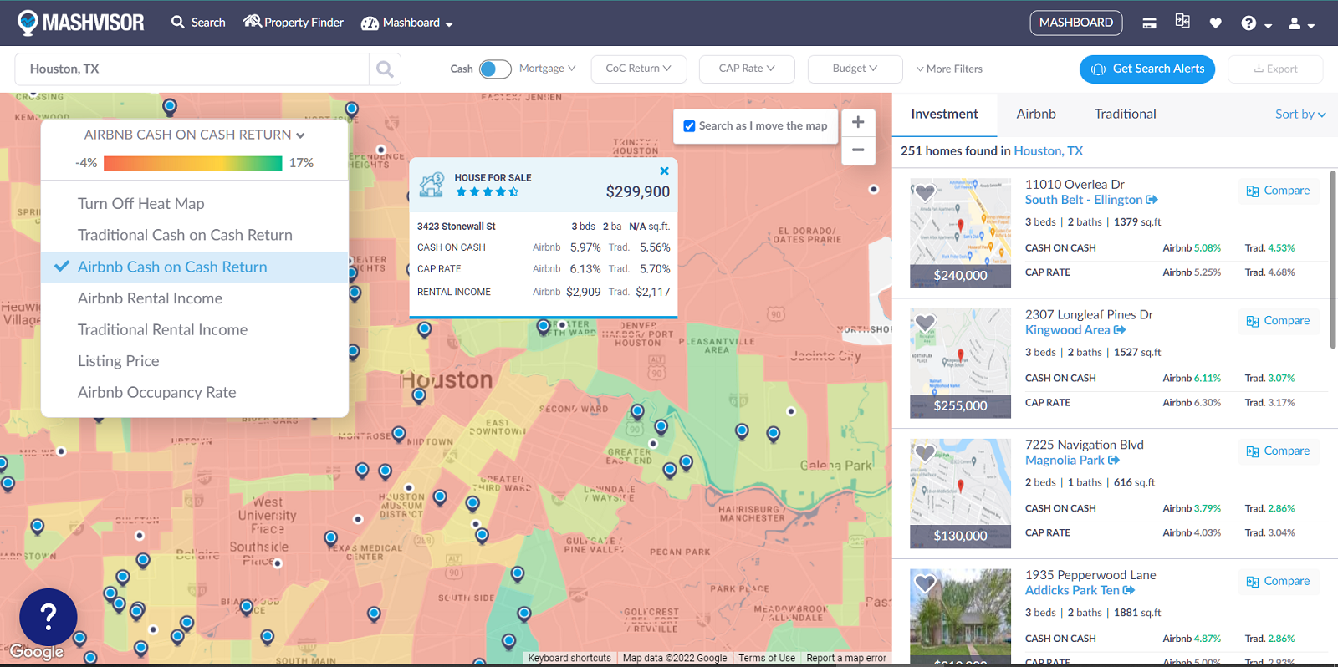Open the Budget filter

coord(855,69)
